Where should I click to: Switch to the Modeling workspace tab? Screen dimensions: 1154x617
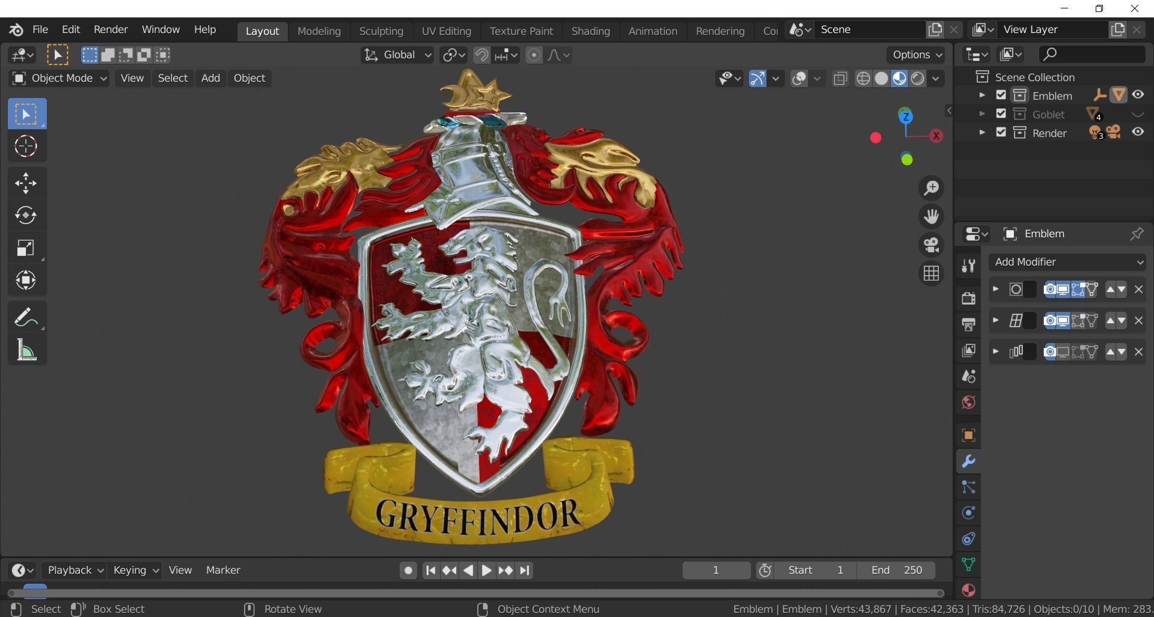coord(319,31)
